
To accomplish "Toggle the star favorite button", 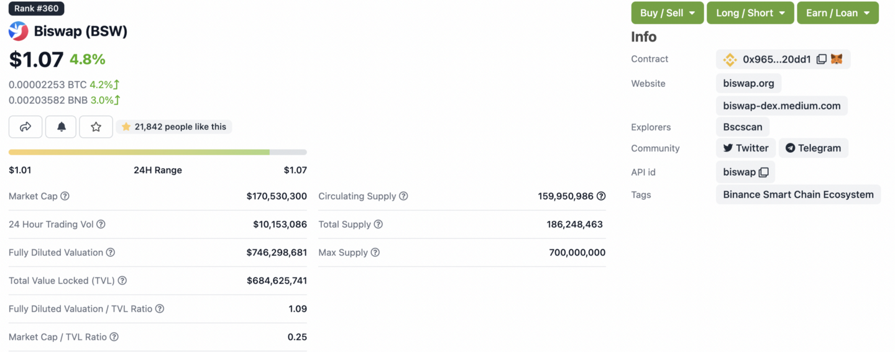I will pos(96,127).
